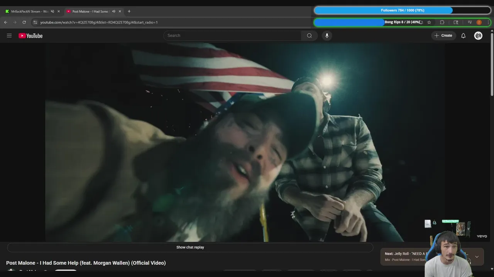Image resolution: width=494 pixels, height=277 pixels.
Task: Click the Bong Rips 8 / 20 progress bar
Action: tap(403, 22)
